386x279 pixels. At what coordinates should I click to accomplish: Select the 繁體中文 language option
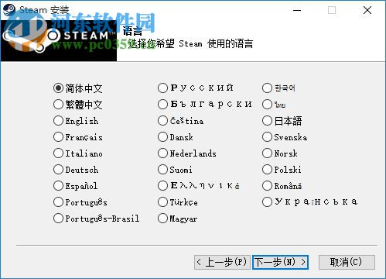(x=58, y=105)
